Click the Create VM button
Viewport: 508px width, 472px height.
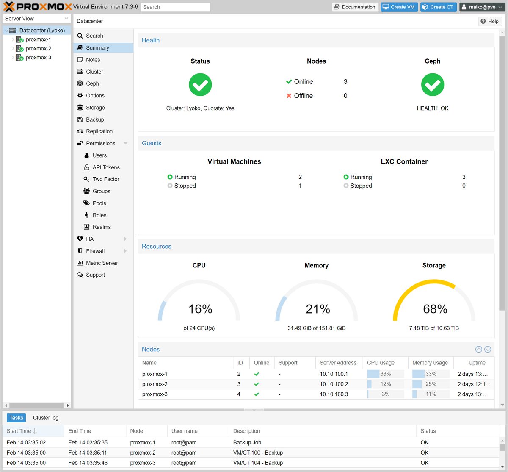(399, 7)
